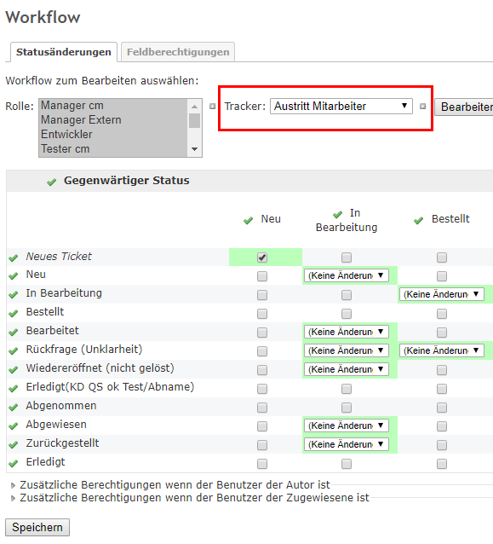The height and width of the screenshot is (544, 493).
Task: Click the plus icon next to Rolle list
Action: 212,107
